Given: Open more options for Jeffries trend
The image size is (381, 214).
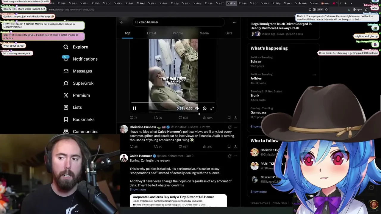Looking at the screenshot, I should [x=314, y=75].
